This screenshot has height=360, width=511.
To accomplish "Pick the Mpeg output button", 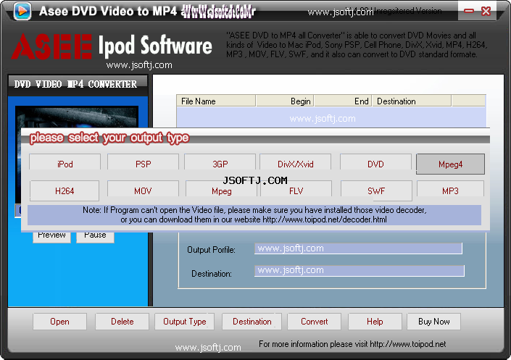I will 221,191.
